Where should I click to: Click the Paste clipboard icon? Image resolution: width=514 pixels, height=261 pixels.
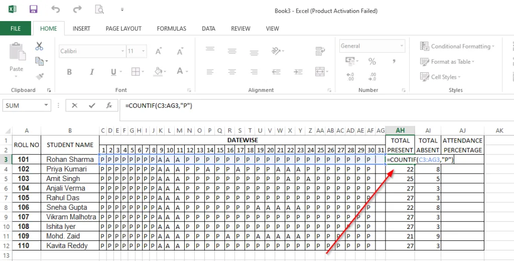17,52
